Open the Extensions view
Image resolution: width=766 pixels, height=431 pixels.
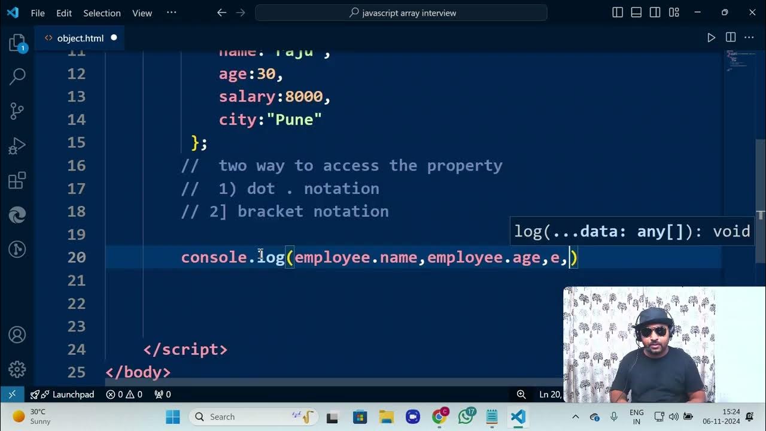[17, 180]
